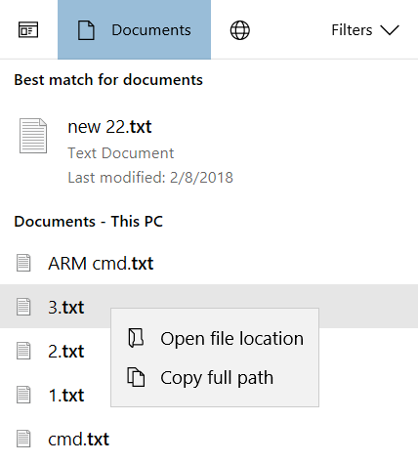
Task: Click the page icon in the Documents tab
Action: tap(86, 30)
